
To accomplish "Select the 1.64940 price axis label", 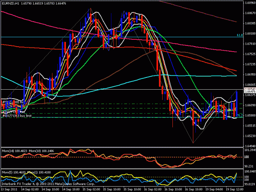I will (250, 146).
